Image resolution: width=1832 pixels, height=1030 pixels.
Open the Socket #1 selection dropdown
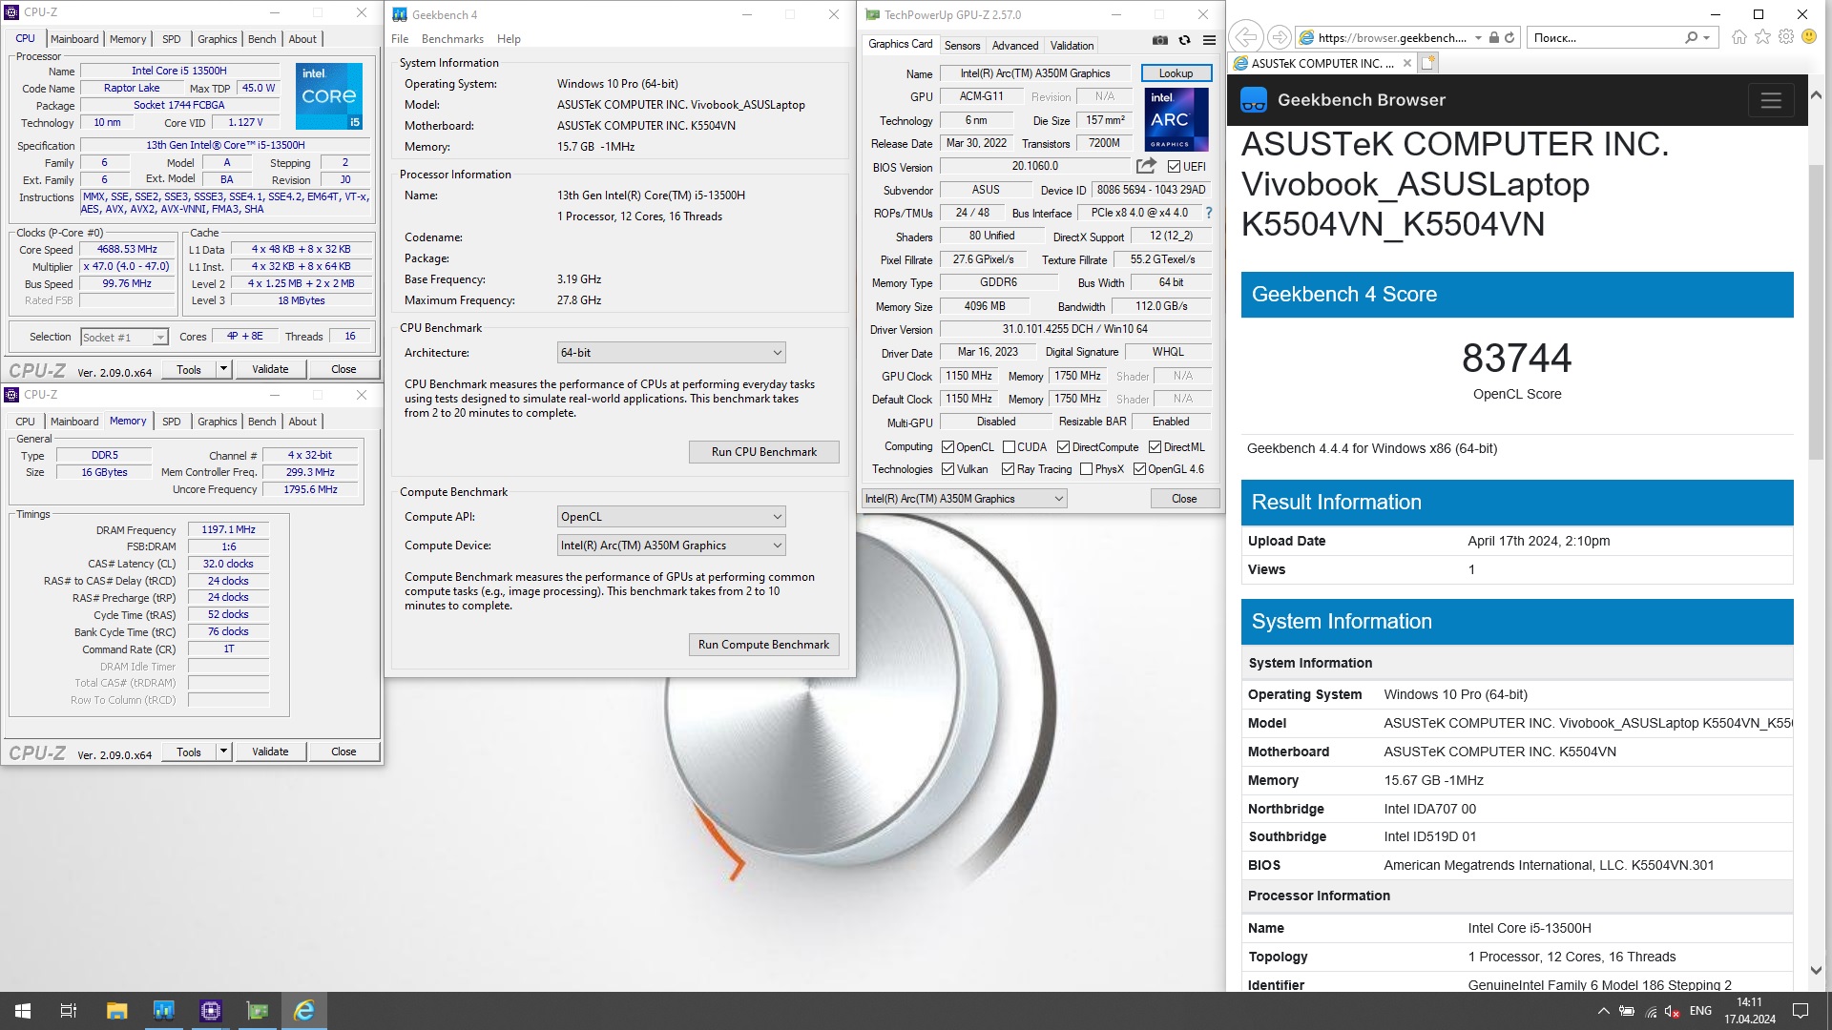(124, 337)
